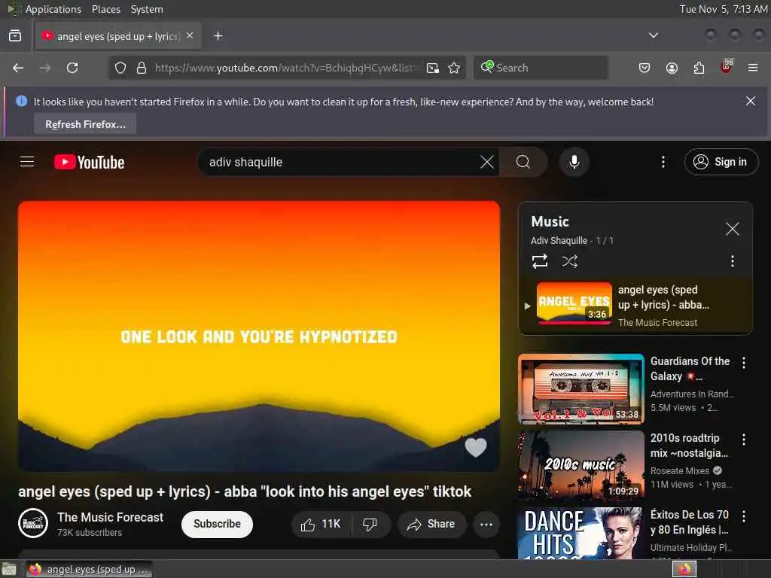Click Firefox workspace icon at bottom right
Screen dimensions: 771x578
click(684, 569)
